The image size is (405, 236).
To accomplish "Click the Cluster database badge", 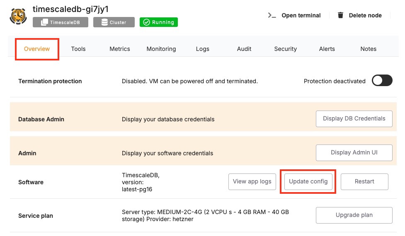I will (x=114, y=22).
